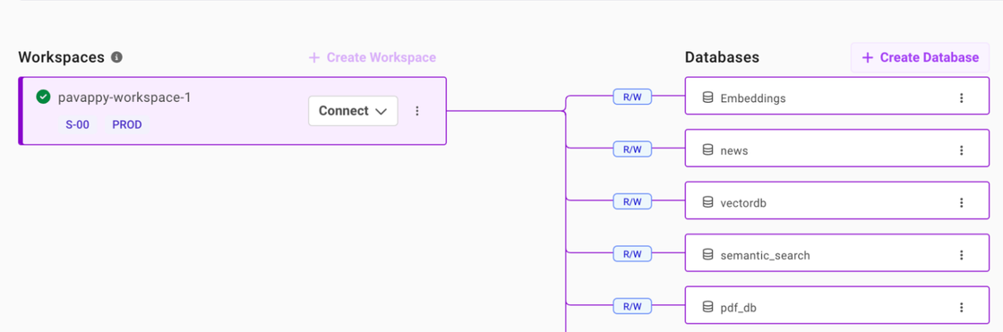The height and width of the screenshot is (332, 1003).
Task: Click the Create Database button
Action: [920, 57]
